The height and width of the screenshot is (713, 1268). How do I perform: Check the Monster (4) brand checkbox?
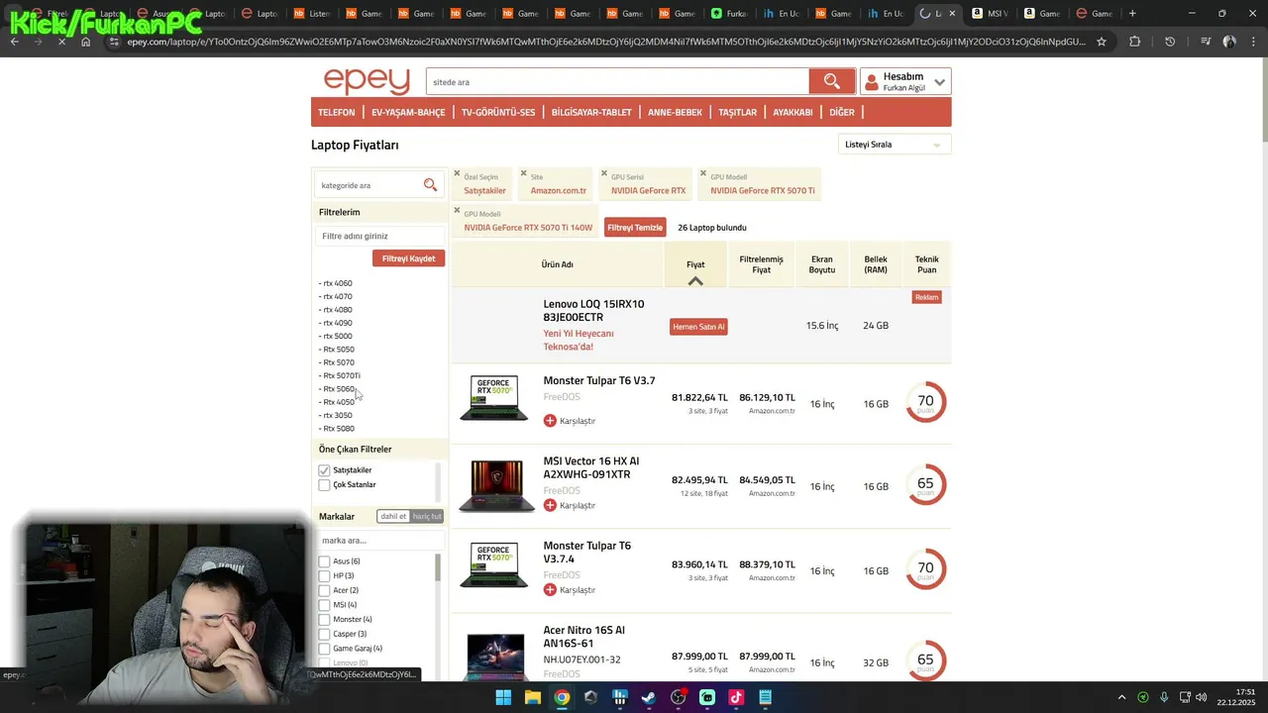click(324, 619)
